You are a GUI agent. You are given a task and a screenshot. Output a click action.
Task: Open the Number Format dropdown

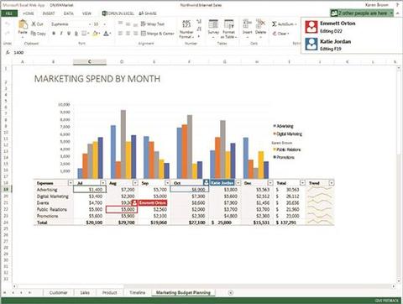(186, 29)
